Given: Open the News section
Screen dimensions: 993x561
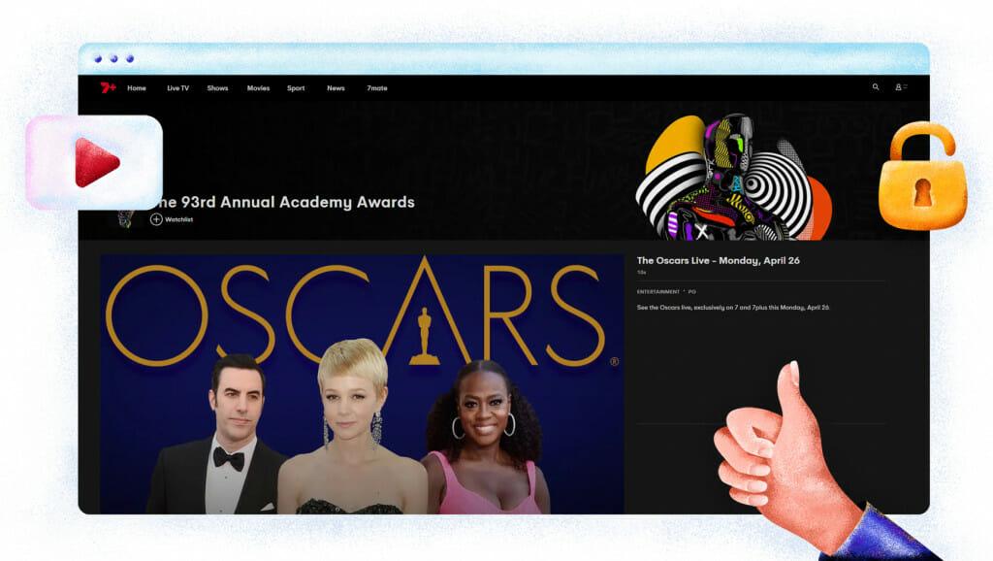Looking at the screenshot, I should [x=336, y=88].
